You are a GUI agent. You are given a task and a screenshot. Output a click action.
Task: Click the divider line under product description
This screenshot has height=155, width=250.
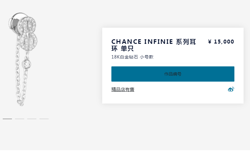click(173, 63)
